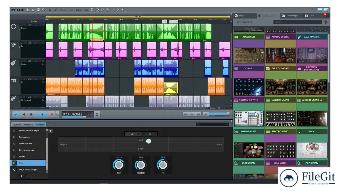Open FX dropdown on the Guitar track
This screenshot has height=191, width=340.
point(43,61)
